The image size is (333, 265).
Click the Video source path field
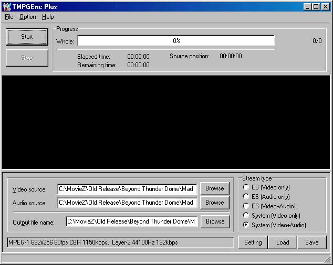[x=127, y=189]
